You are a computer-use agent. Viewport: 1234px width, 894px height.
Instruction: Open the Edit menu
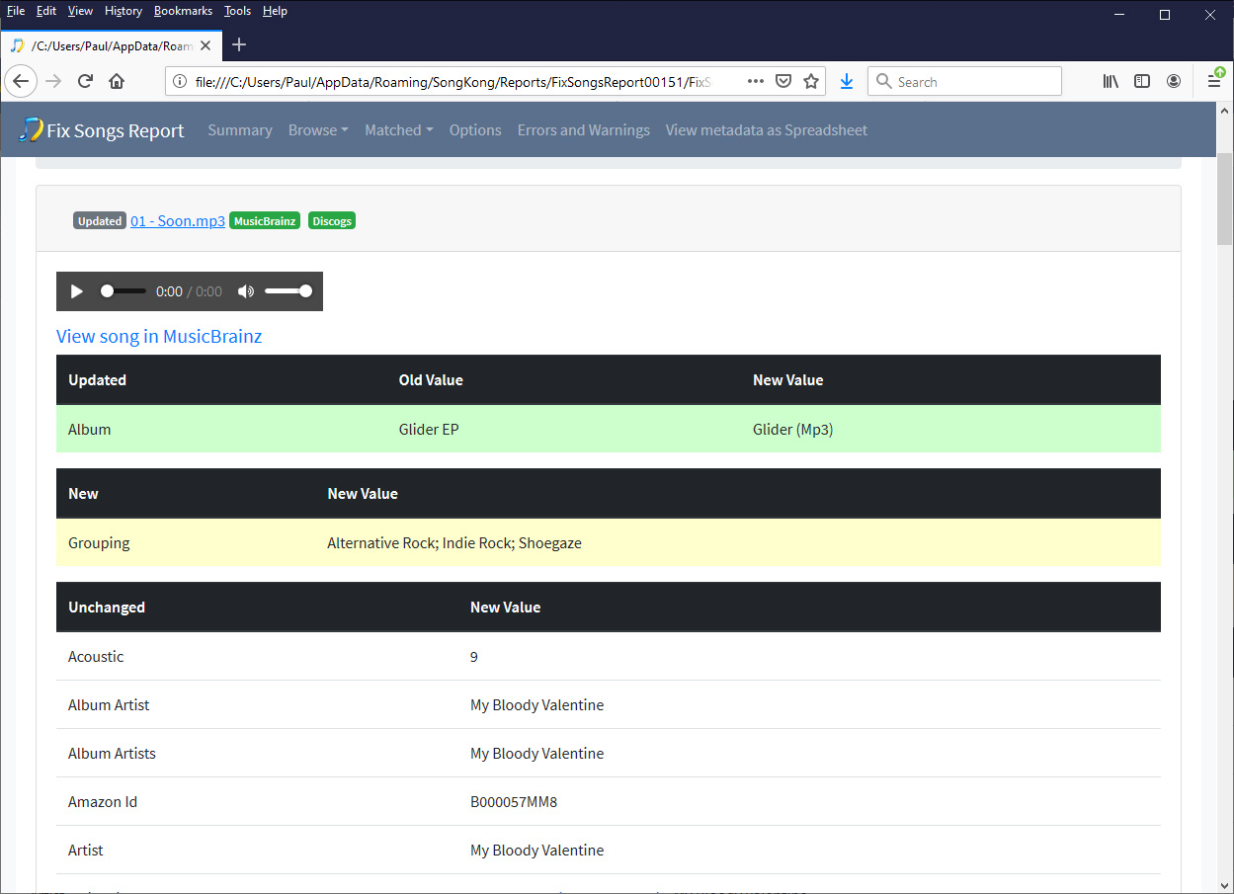46,11
